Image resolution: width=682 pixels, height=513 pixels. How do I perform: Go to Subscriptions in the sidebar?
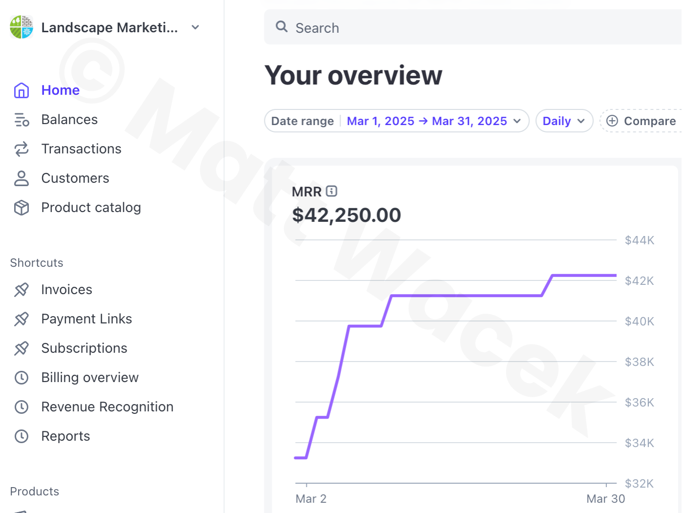point(84,348)
